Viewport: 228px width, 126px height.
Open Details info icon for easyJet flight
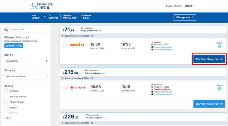(x=219, y=46)
